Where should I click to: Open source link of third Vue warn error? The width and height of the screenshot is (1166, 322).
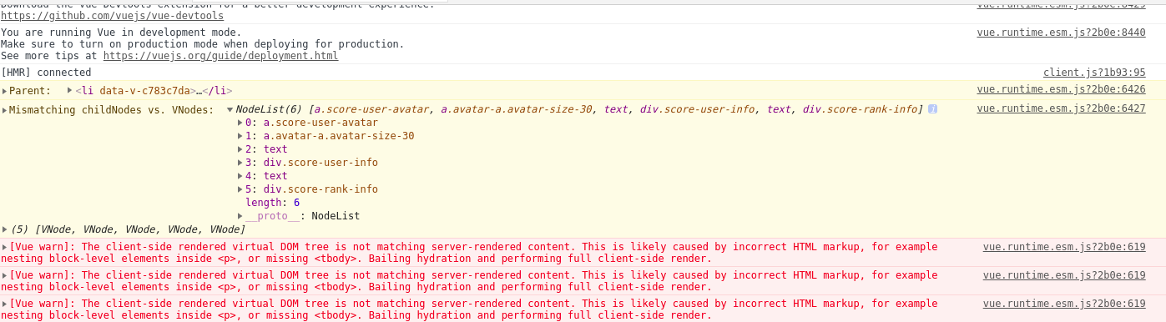click(x=1064, y=304)
